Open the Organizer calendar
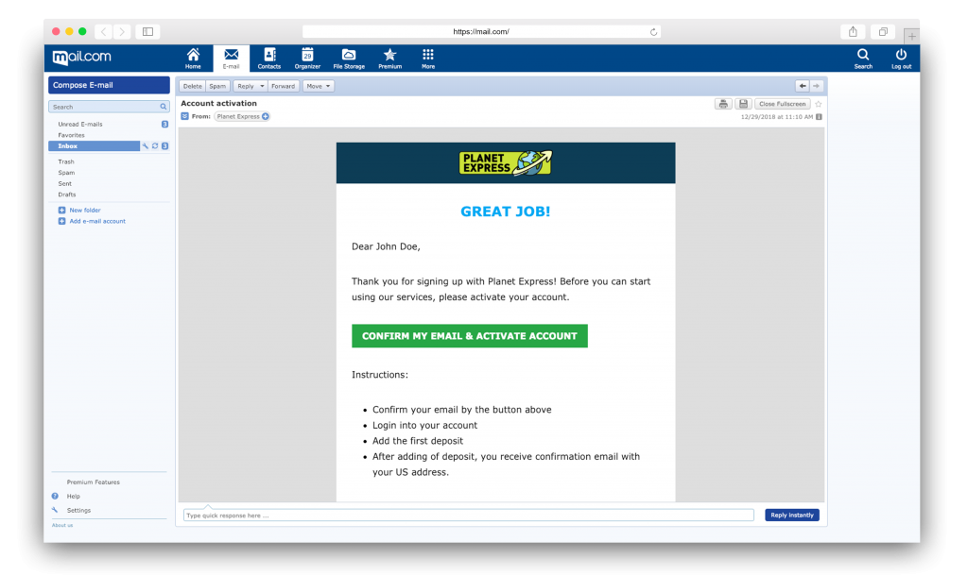 tap(307, 59)
